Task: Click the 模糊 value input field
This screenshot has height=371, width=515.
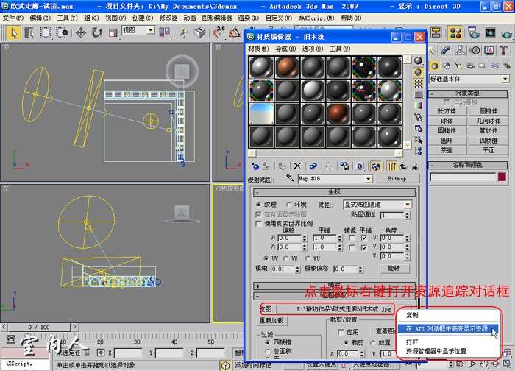Action: click(x=282, y=269)
